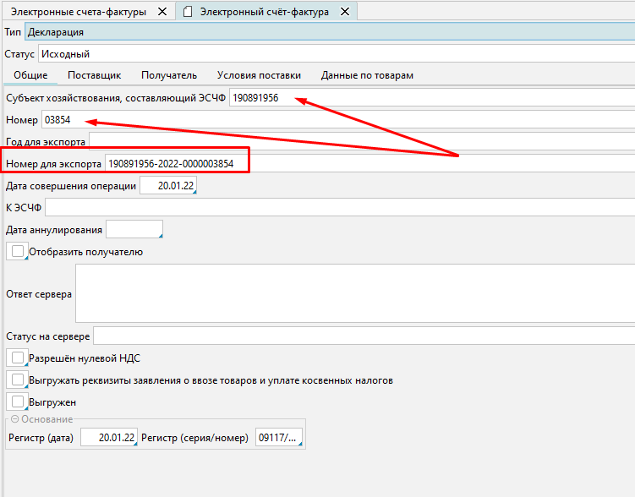Open the Поставщик tab
Screen dimensions: 635x497
click(94, 75)
